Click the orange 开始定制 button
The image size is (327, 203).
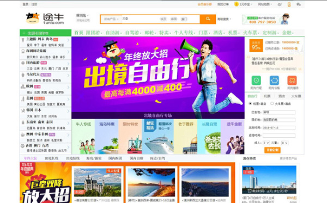[272, 150]
